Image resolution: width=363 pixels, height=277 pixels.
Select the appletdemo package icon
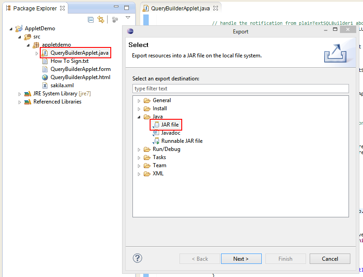[36, 45]
